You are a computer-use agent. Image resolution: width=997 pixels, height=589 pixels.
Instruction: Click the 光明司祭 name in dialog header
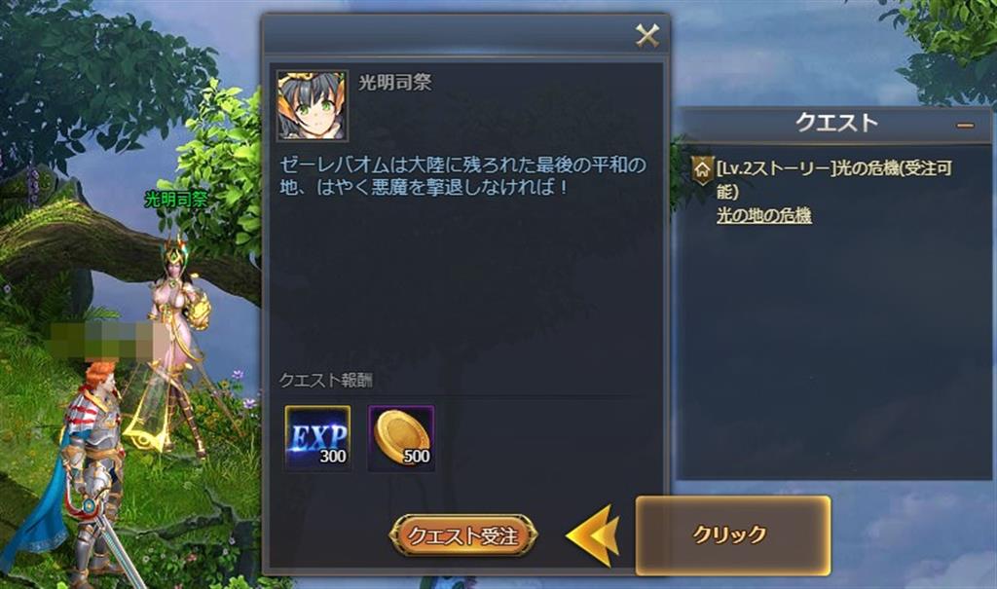pos(395,82)
